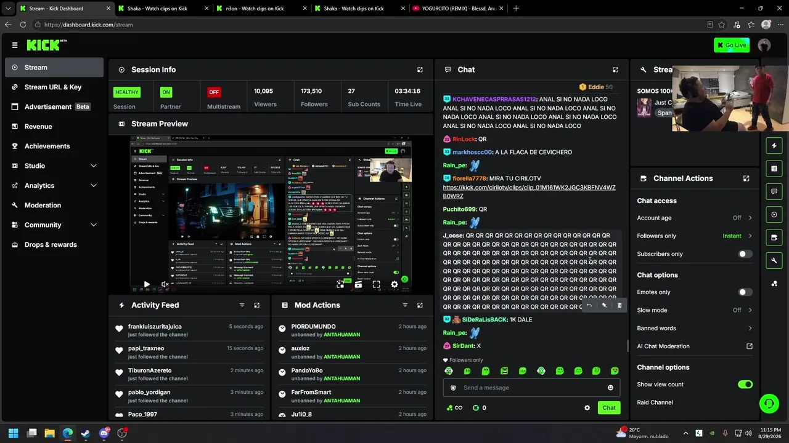
Task: Enter fullscreen in the stream preview
Action: click(x=376, y=285)
